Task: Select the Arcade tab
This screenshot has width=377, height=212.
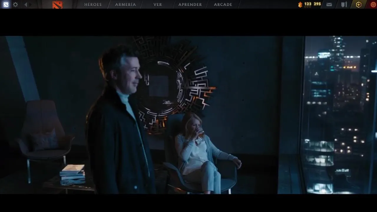Action: point(223,4)
